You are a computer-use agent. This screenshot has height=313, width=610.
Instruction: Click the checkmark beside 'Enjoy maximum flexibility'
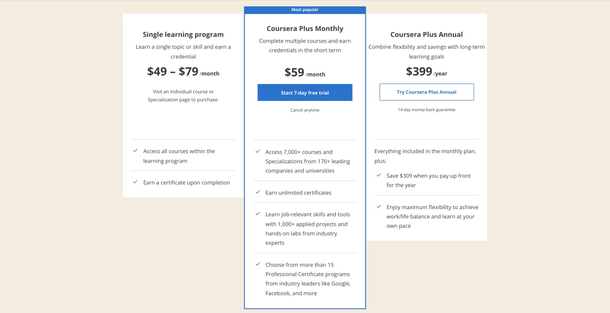coord(379,206)
